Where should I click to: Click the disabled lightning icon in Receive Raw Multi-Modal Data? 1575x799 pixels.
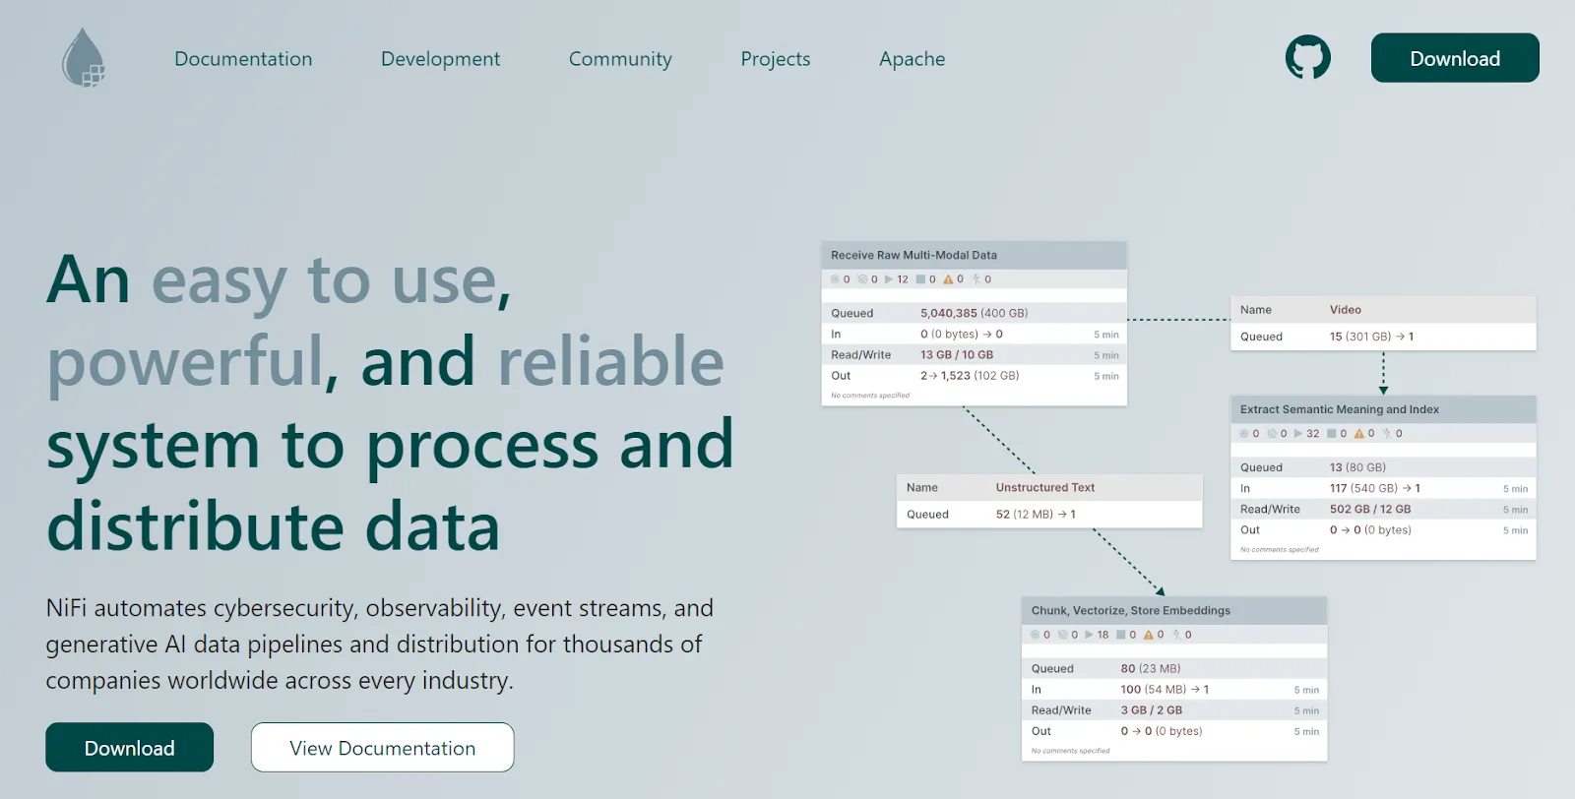976,279
